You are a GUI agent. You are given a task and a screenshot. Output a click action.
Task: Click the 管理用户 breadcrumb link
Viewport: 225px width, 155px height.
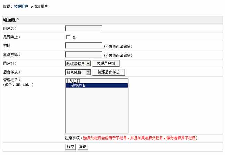21,7
